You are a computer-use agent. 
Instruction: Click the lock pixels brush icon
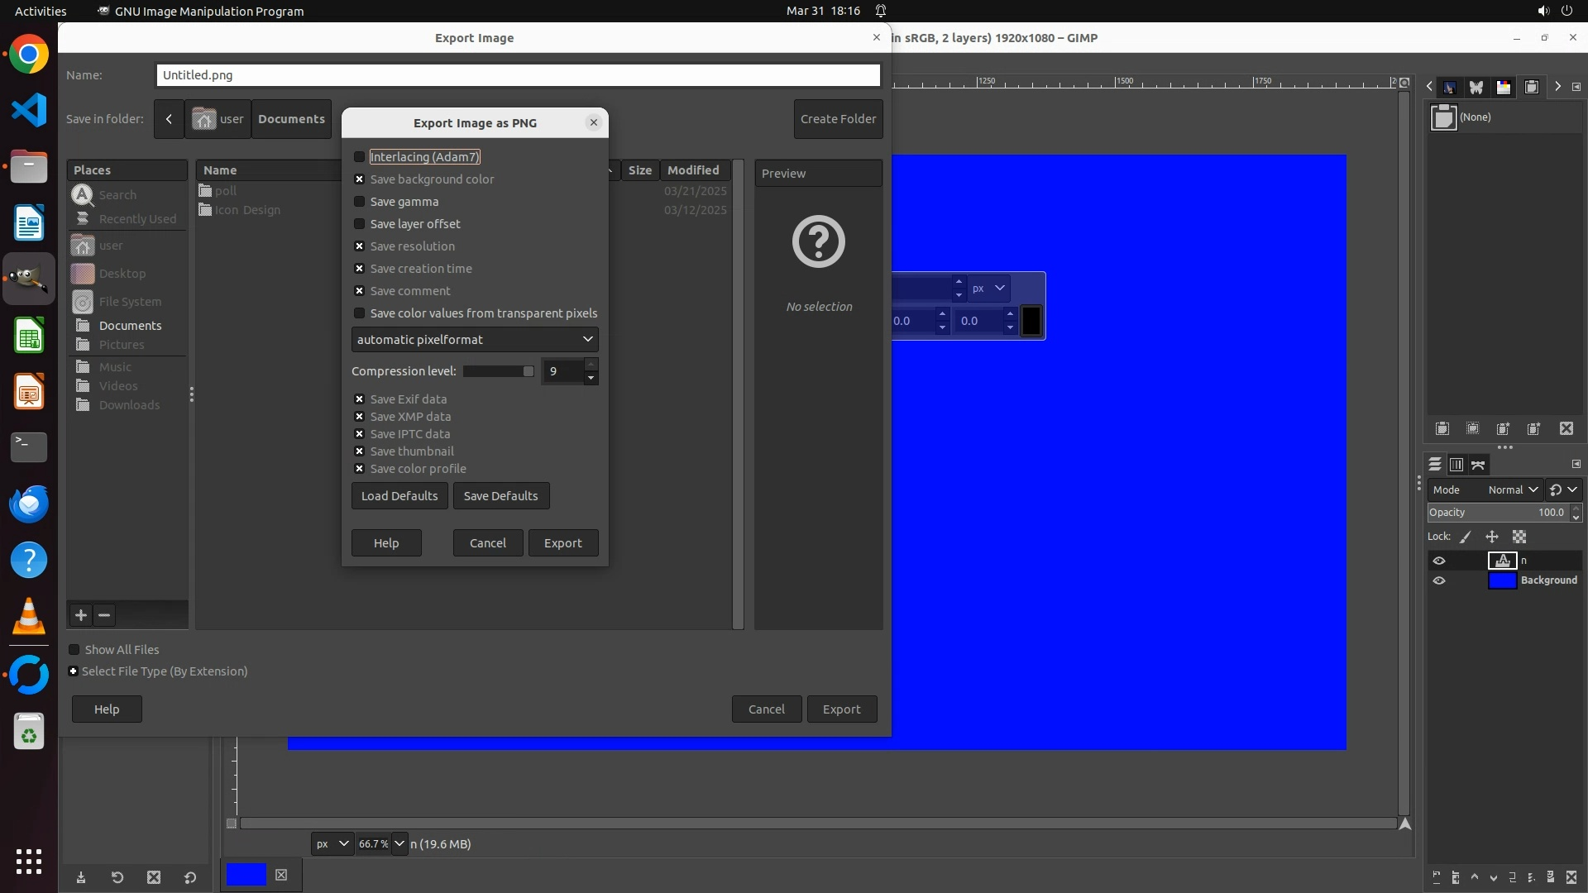[1466, 537]
